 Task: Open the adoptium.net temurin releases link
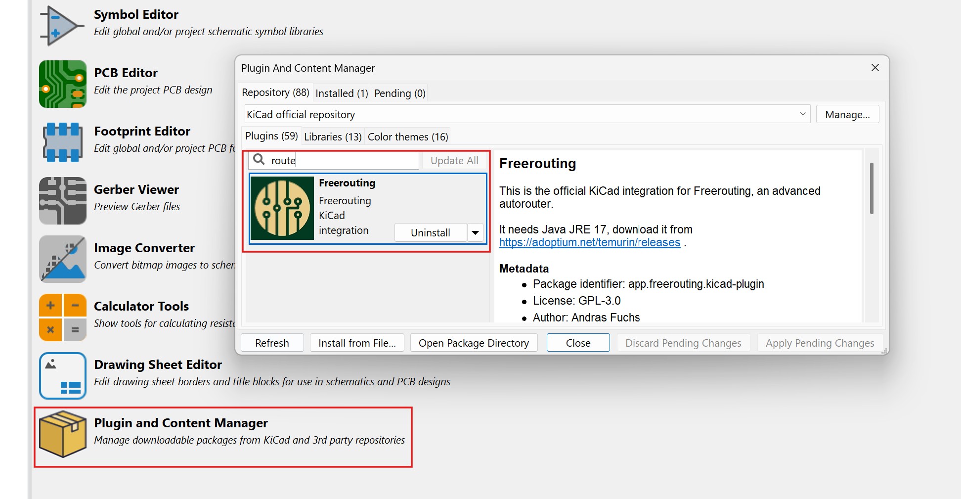[590, 242]
